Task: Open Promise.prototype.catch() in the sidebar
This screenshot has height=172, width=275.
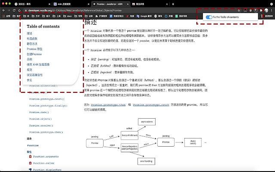Action: 47,99
